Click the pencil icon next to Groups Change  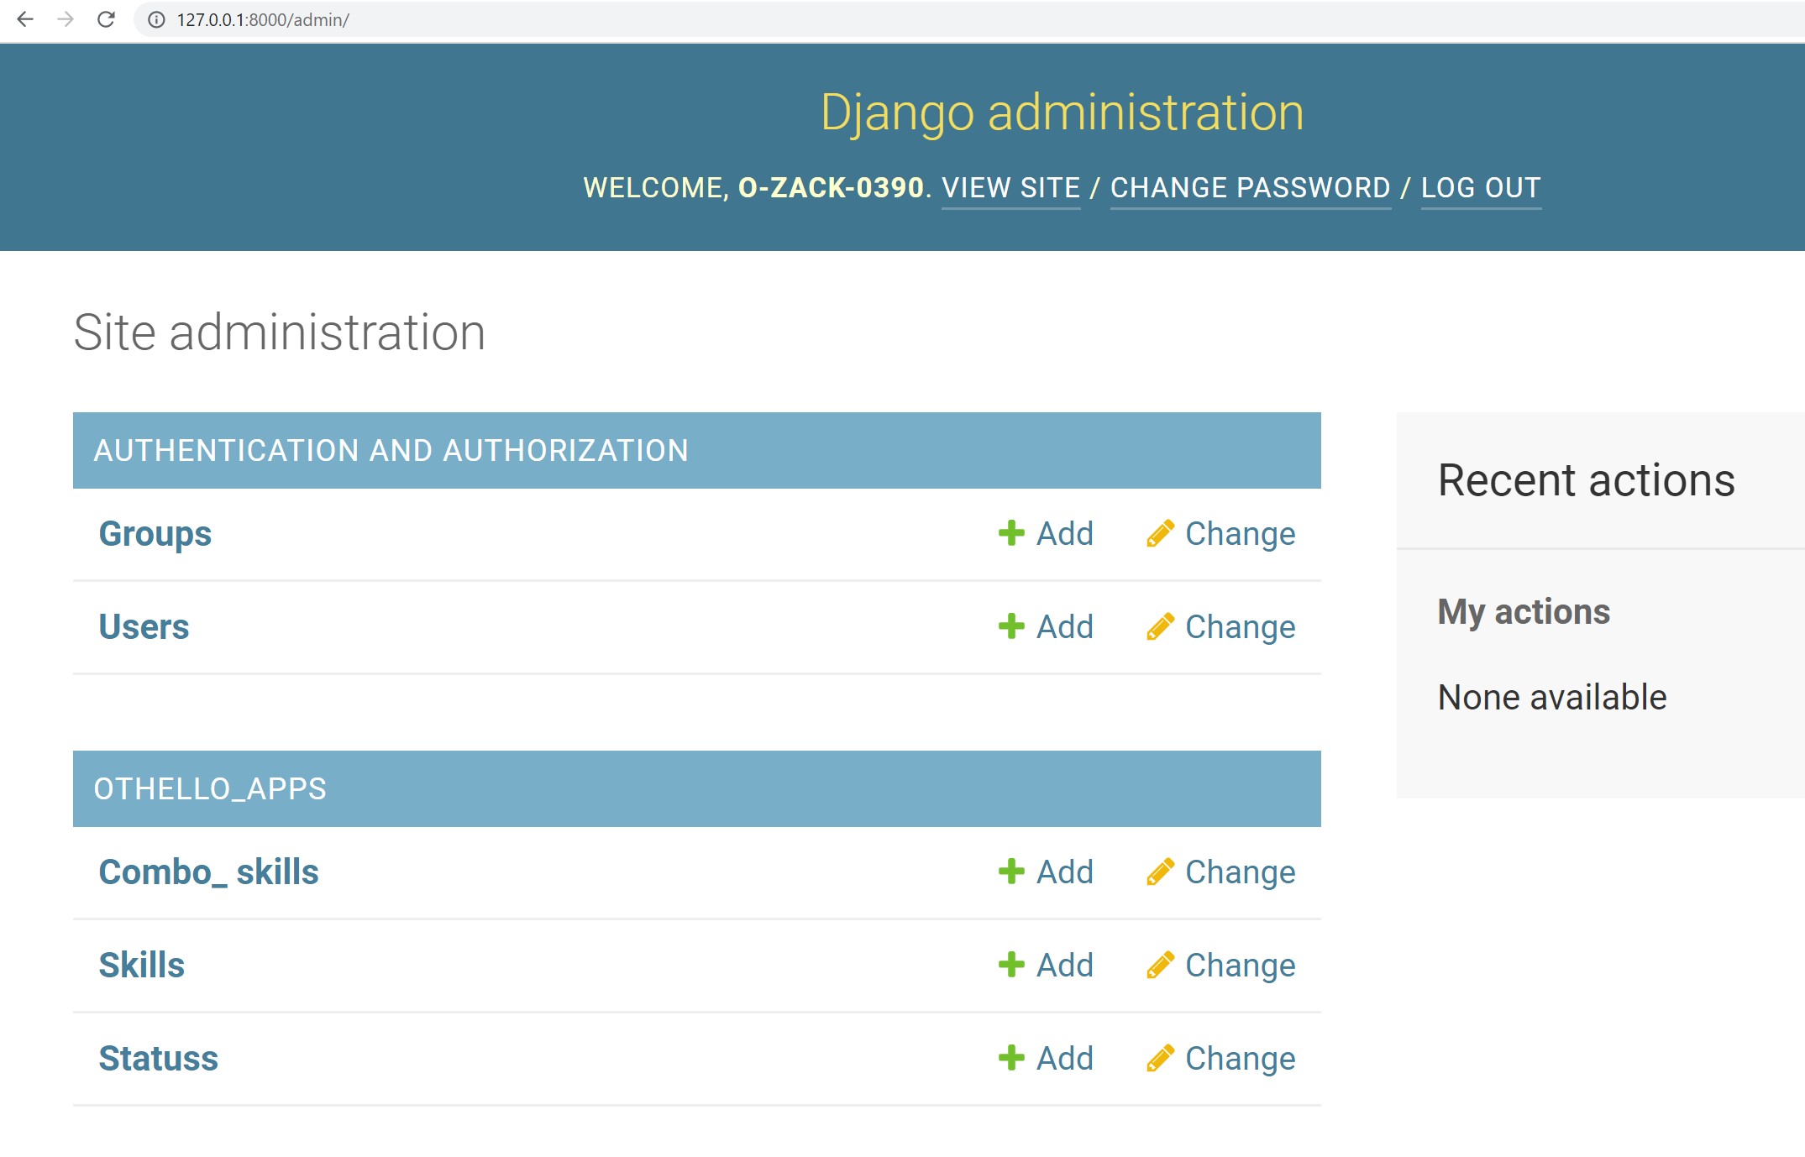[1160, 533]
